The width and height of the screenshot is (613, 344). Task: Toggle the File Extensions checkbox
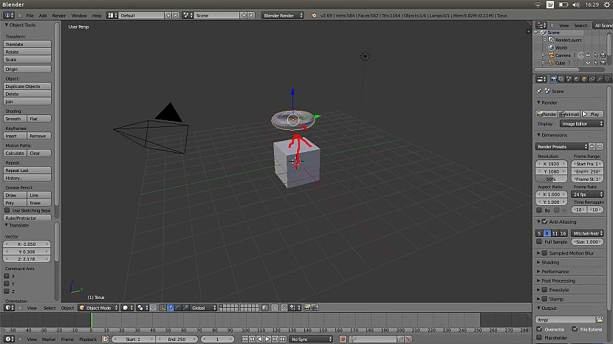pos(575,329)
